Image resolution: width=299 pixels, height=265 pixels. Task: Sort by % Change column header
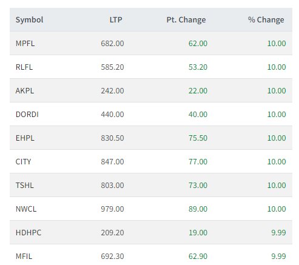(x=266, y=20)
